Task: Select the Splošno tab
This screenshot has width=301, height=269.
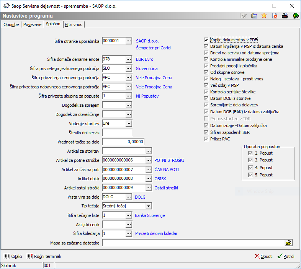Action: tap(53, 24)
